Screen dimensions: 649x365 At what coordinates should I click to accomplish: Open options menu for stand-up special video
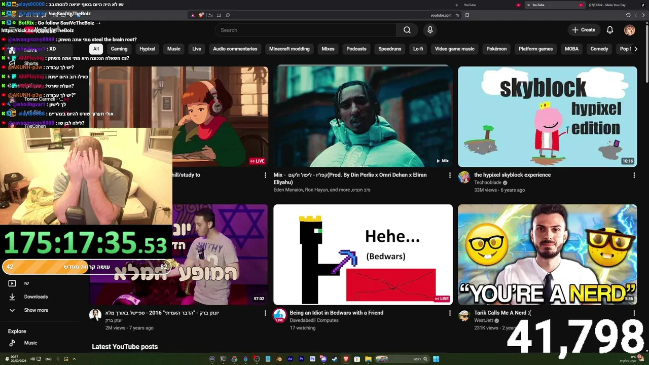click(x=265, y=313)
